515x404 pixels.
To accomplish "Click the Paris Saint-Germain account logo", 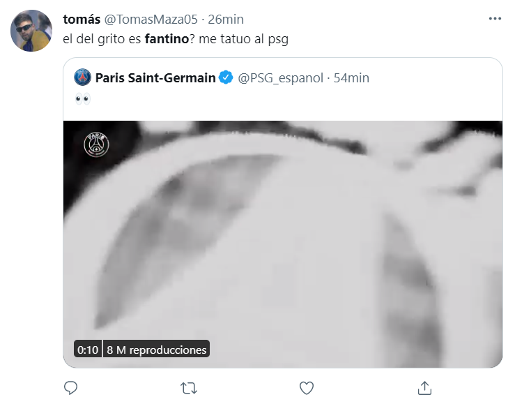I will pyautogui.click(x=82, y=77).
